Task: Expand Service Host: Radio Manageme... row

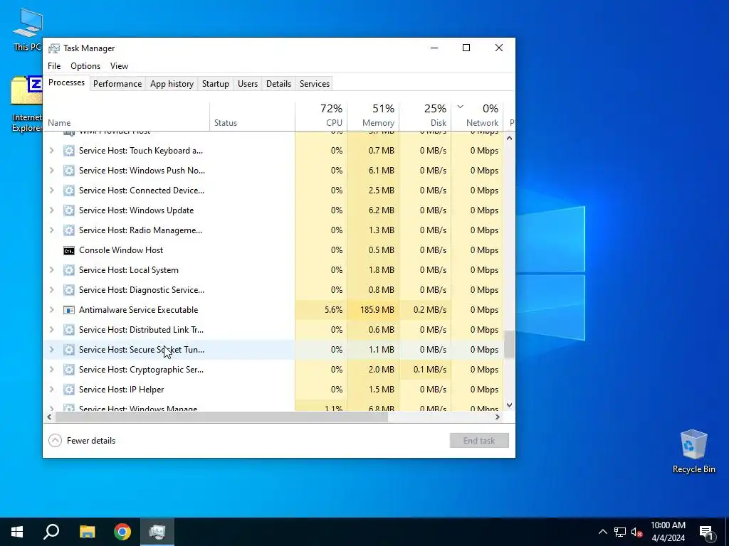Action: pyautogui.click(x=51, y=230)
